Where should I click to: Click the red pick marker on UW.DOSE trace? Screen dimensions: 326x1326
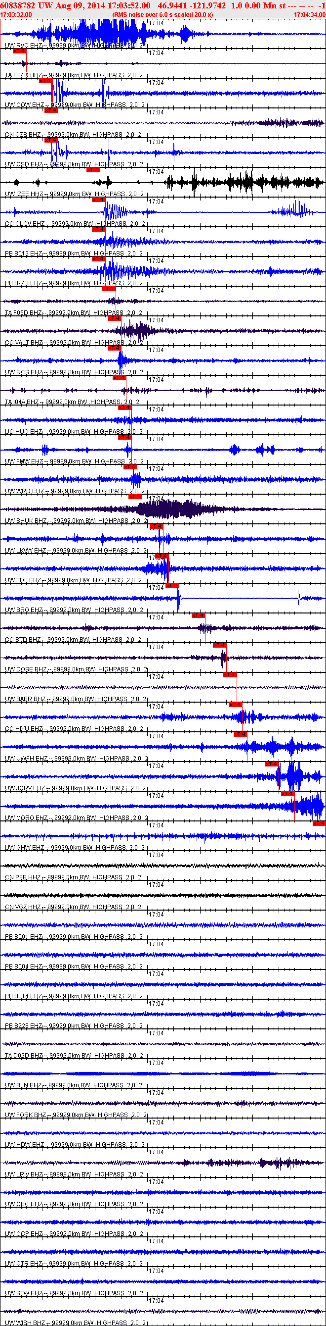[219, 646]
